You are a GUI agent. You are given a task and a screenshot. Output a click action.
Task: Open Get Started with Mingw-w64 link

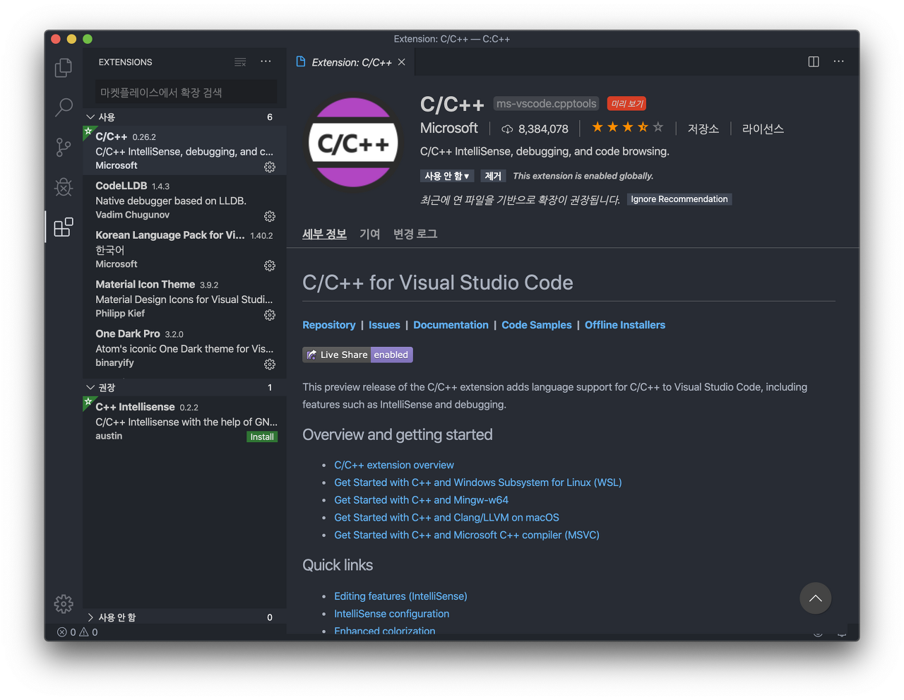point(421,500)
